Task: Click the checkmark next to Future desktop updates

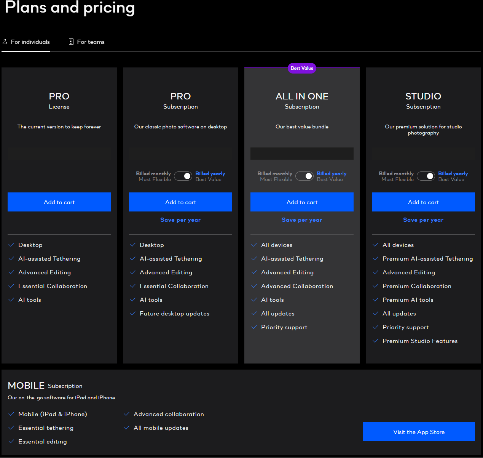Action: coord(132,313)
